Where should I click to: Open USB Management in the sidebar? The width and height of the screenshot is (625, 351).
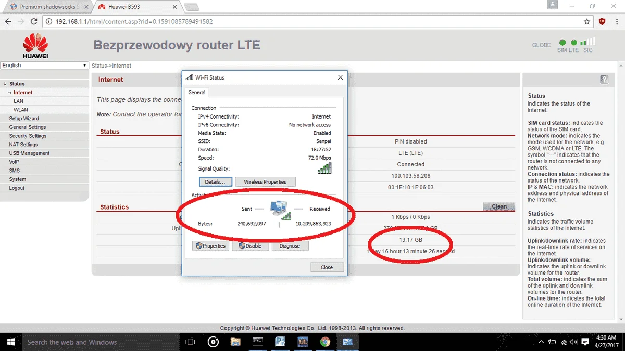(29, 153)
